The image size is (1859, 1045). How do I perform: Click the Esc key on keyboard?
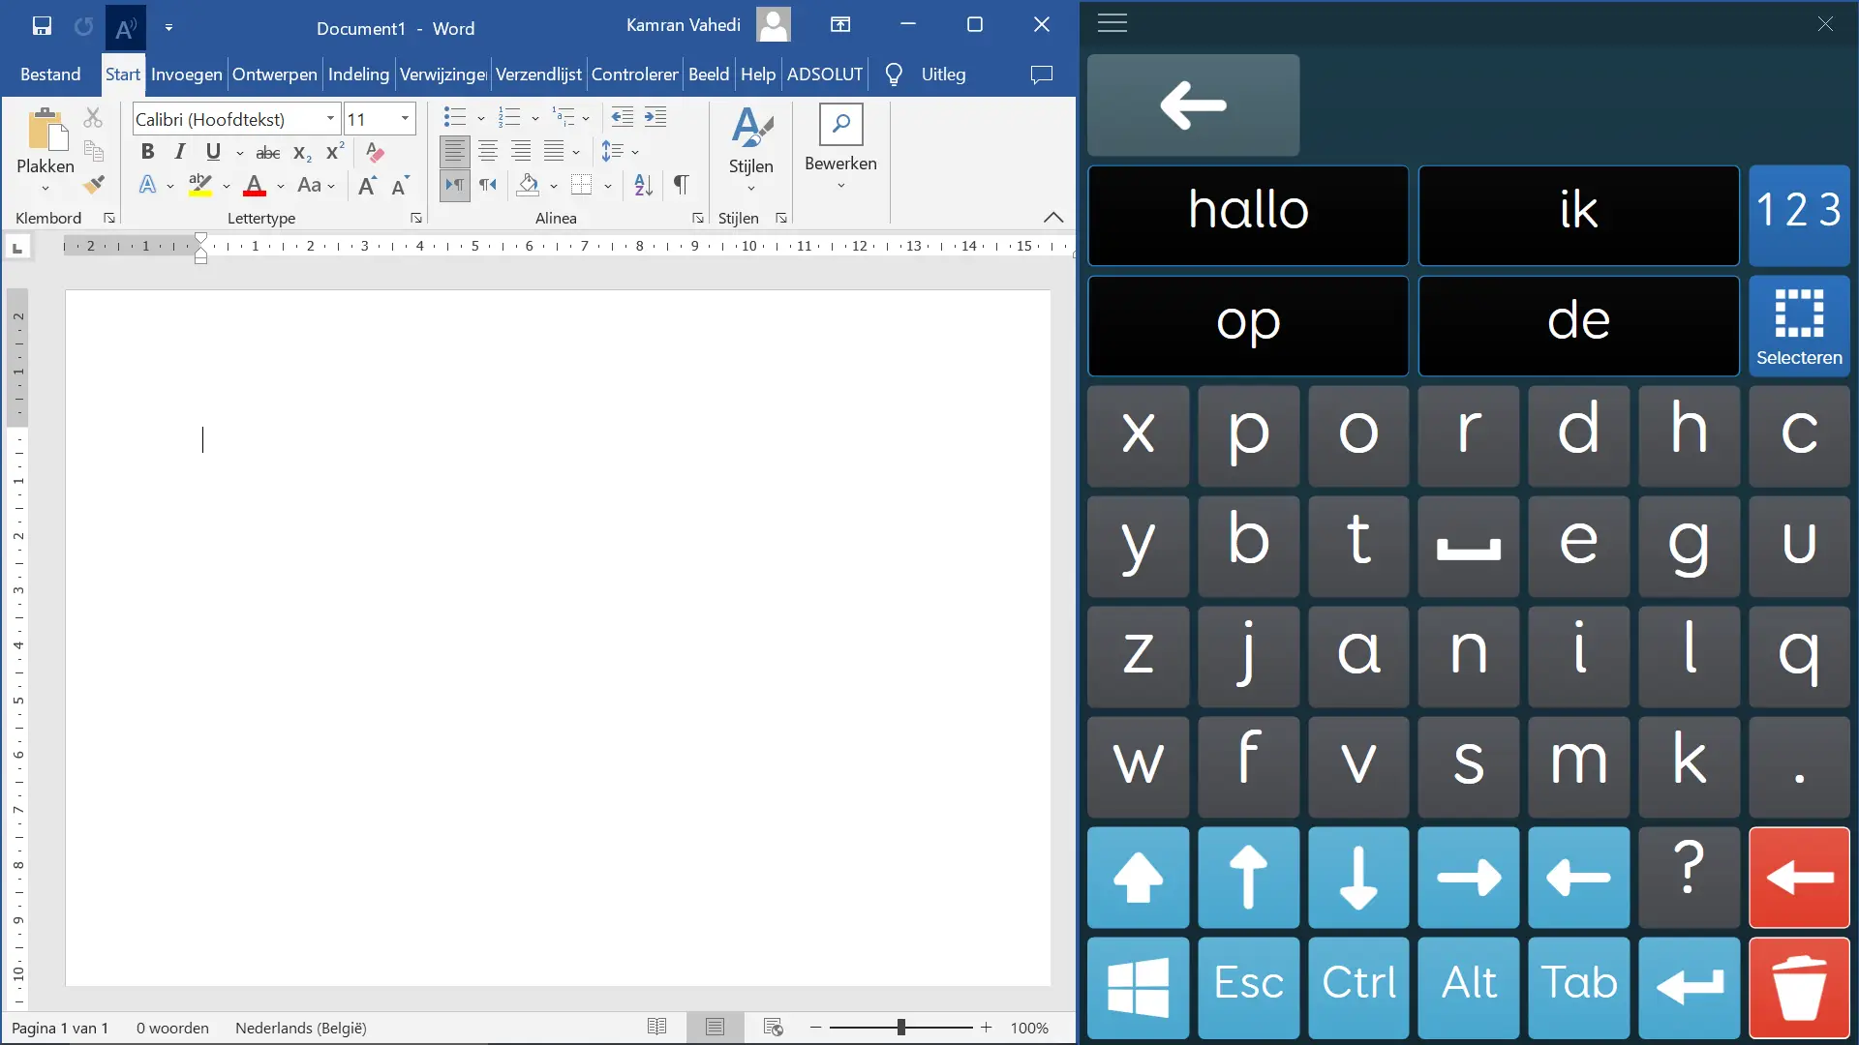click(1248, 987)
